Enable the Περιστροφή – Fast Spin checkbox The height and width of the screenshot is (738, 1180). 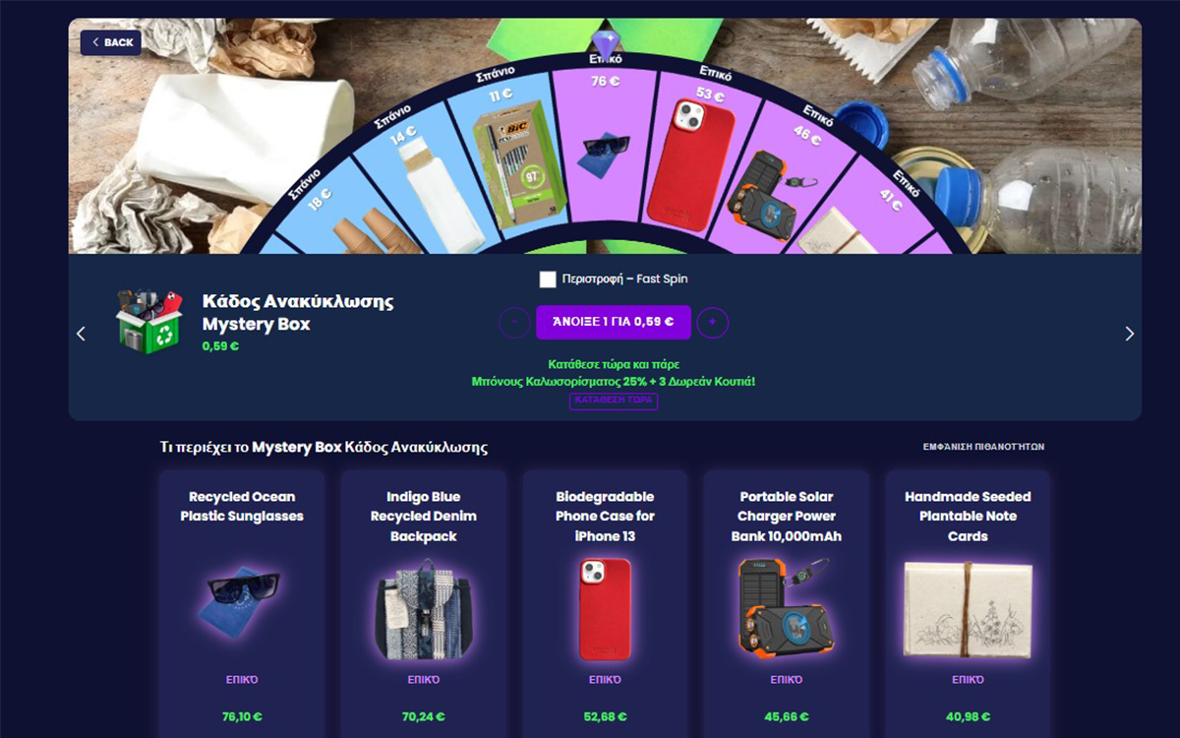click(x=548, y=279)
